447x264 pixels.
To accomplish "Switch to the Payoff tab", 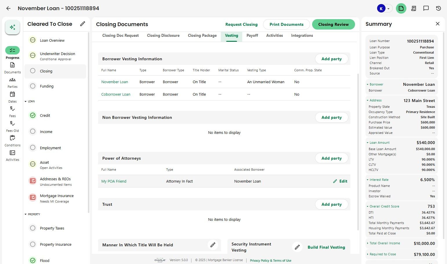I will pyautogui.click(x=252, y=36).
